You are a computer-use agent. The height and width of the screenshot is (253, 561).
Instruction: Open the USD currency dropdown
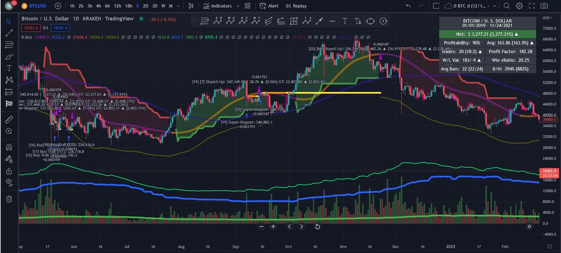pos(547,18)
